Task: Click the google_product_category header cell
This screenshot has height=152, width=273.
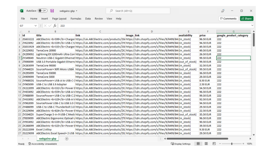Action: (x=234, y=36)
